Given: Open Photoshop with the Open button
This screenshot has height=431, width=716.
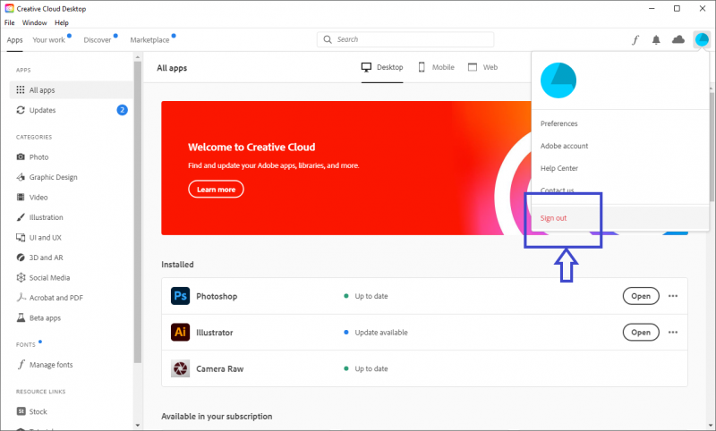Looking at the screenshot, I should [641, 296].
